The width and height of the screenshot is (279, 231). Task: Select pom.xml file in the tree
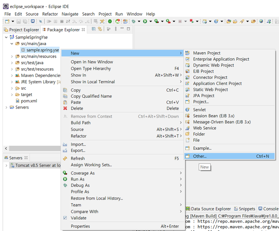(29, 101)
